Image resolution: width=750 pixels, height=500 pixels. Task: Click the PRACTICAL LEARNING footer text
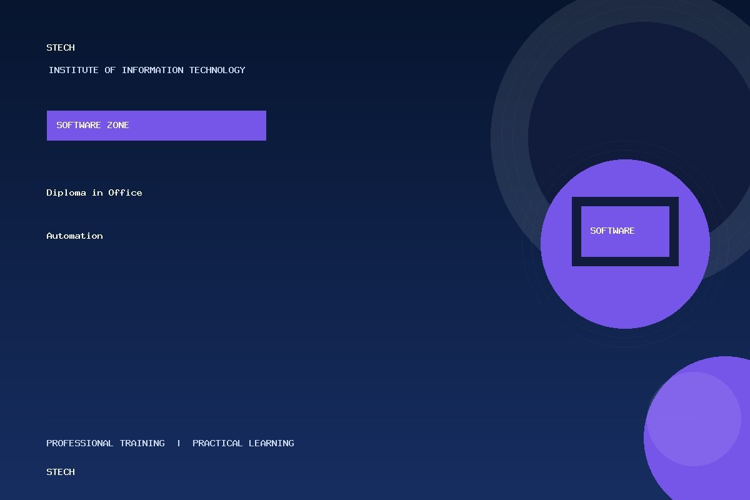(243, 443)
